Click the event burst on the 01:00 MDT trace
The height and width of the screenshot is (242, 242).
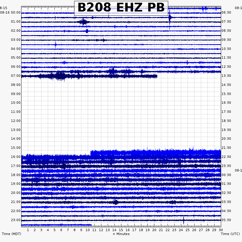point(83,22)
